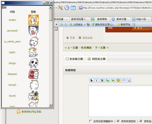Open the 私有频道 forum link
The height and width of the screenshot is (124, 152).
point(86,48)
